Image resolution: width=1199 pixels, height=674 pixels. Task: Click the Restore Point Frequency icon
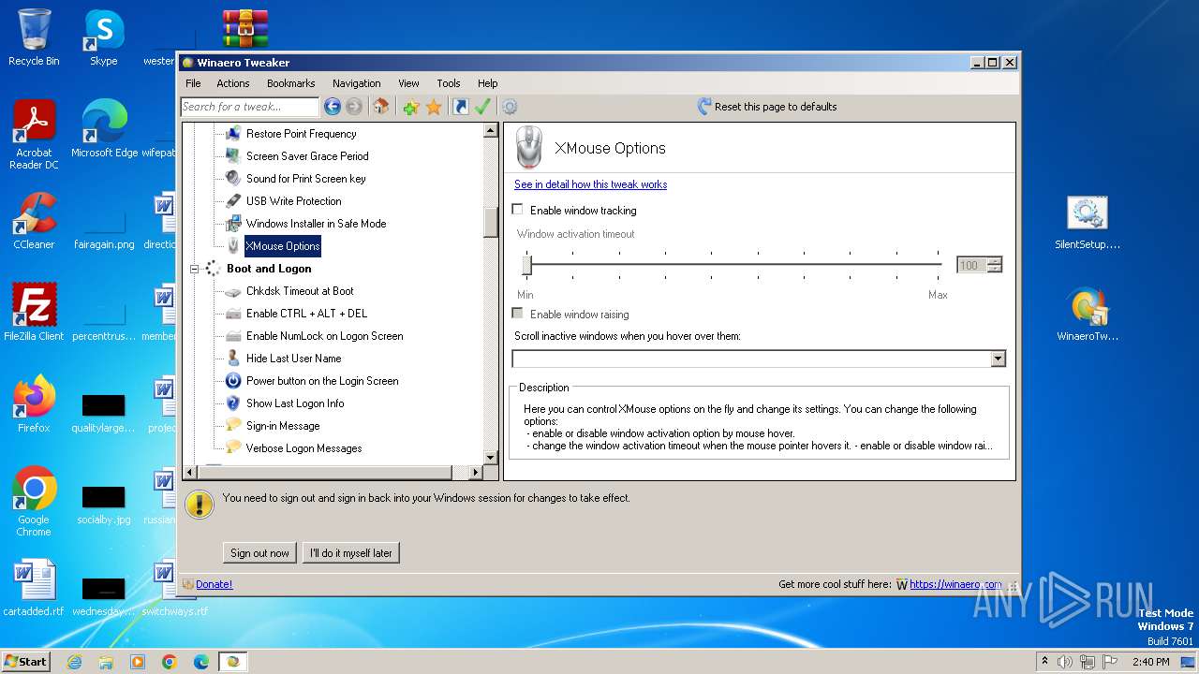click(233, 134)
